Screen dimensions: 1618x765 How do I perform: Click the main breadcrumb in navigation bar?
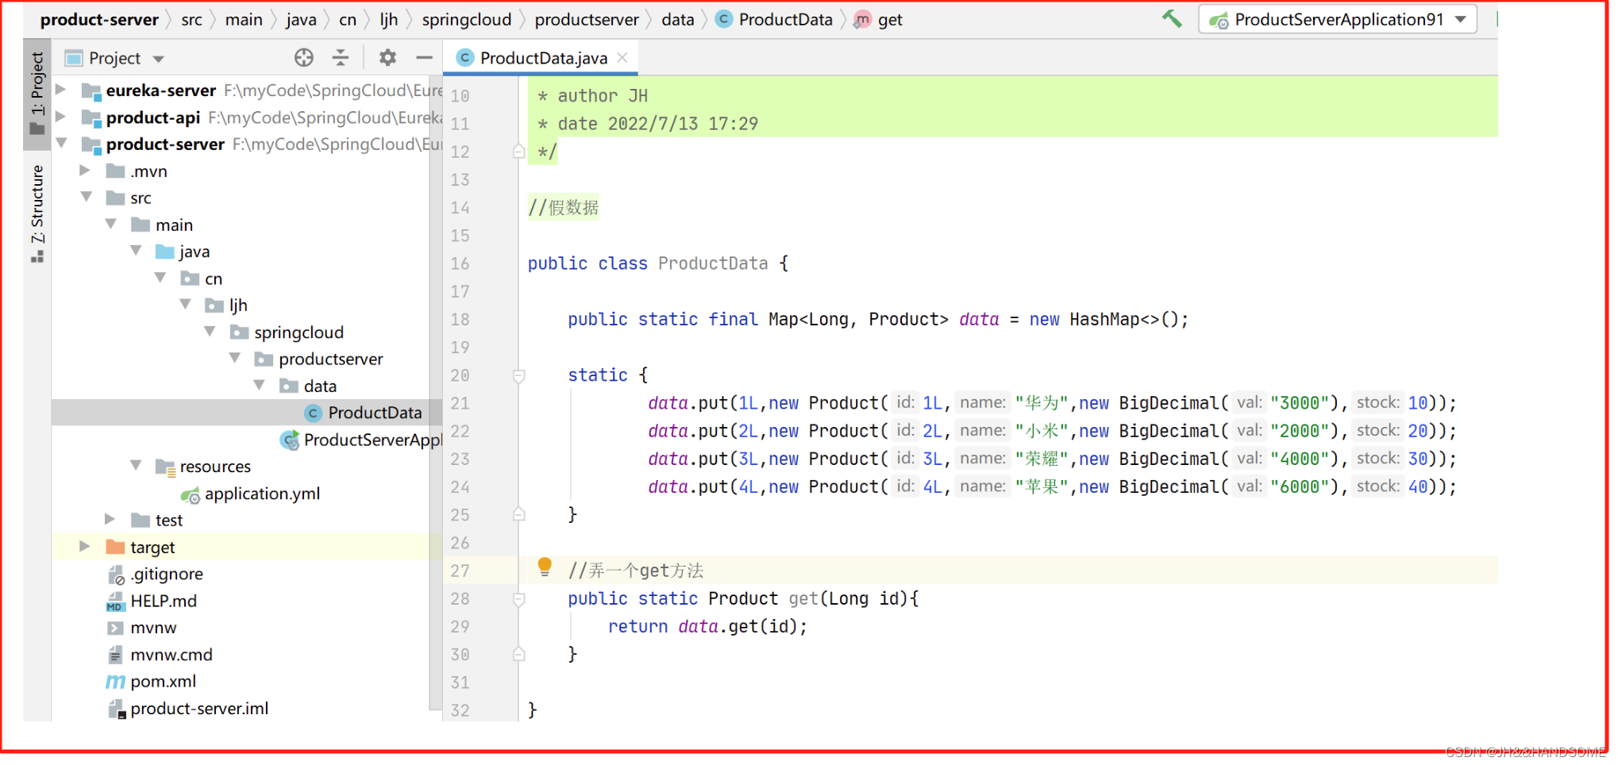[245, 19]
